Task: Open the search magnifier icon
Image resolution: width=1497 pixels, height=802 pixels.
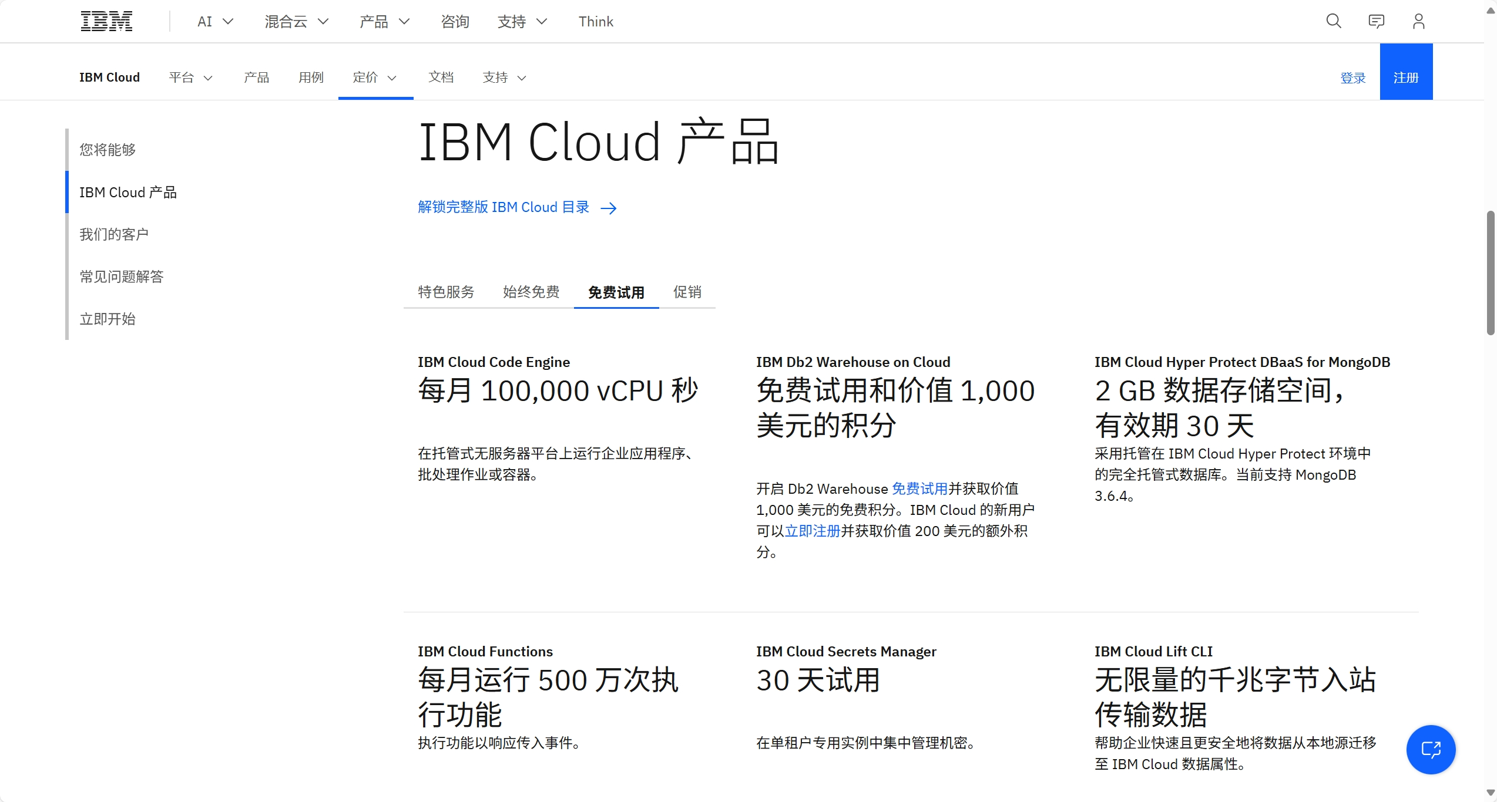Action: (x=1334, y=21)
